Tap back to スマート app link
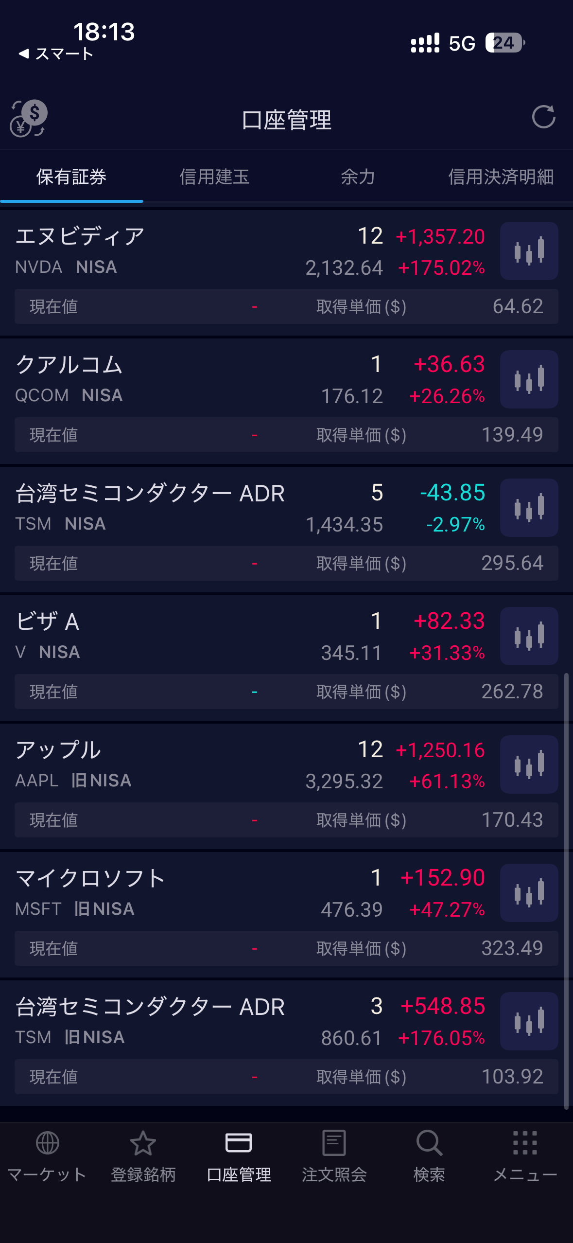 click(56, 53)
